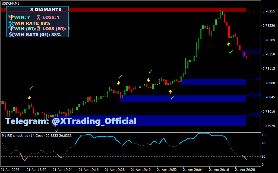Click the green checkmark at the bottom of the chart
This screenshot has height=173, width=278.
coord(57,130)
